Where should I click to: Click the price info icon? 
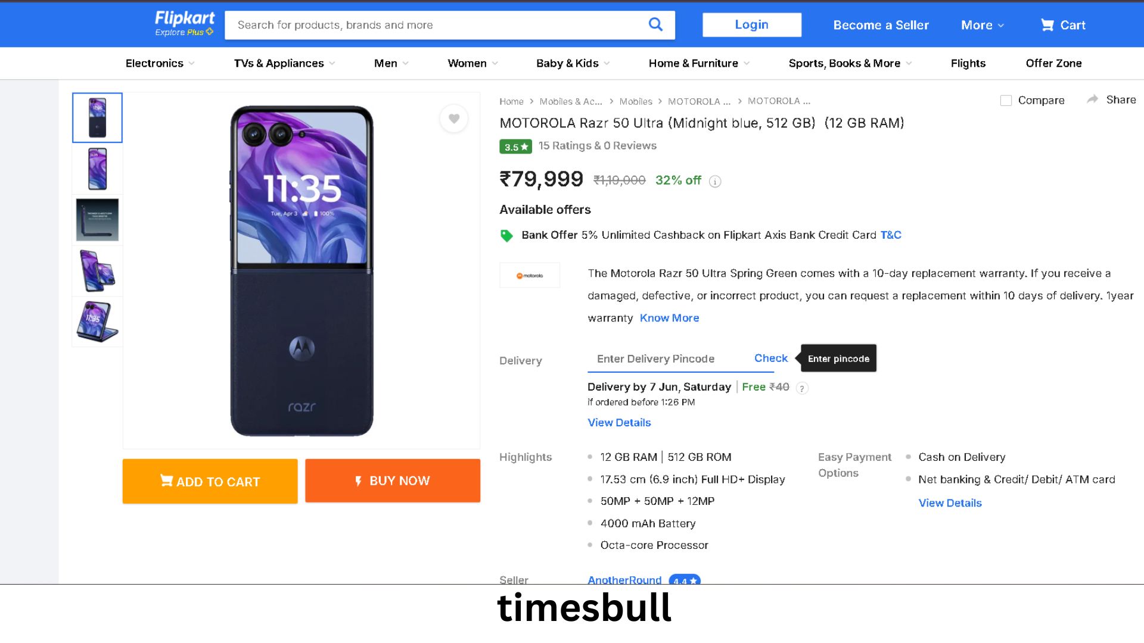point(715,182)
